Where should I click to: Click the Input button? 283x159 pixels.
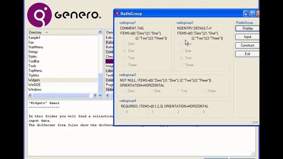click(247, 37)
